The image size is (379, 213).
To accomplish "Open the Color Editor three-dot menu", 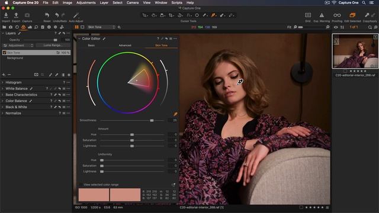I will 175,38.
